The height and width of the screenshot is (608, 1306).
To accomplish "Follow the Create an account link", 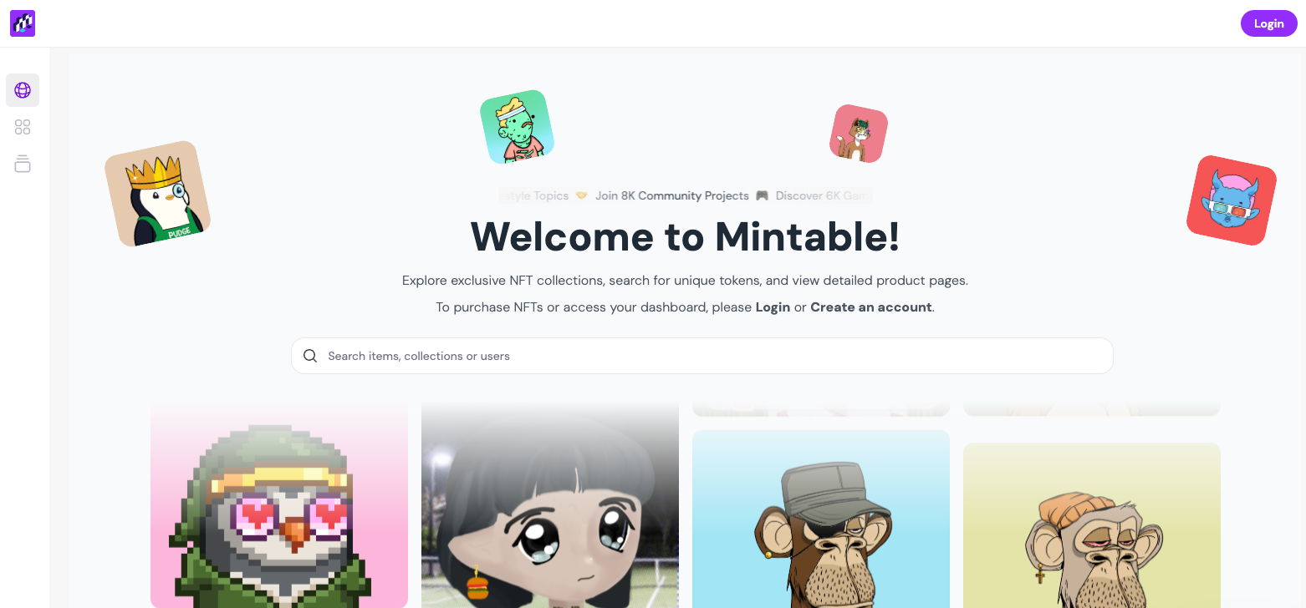I will [871, 307].
